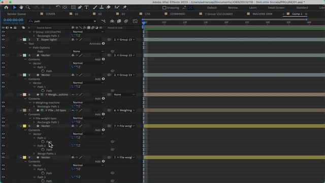Click the hide shy layers timeline icon
This screenshot has width=325, height=183.
112,21
